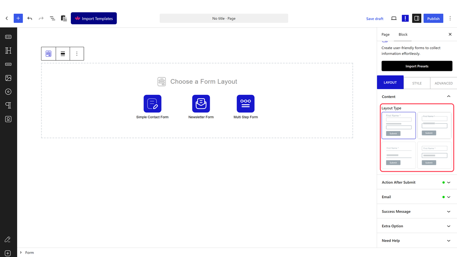Click the circled plus icon at sidebar bottom
Viewport: 457px width, 257px height.
pyautogui.click(x=8, y=253)
